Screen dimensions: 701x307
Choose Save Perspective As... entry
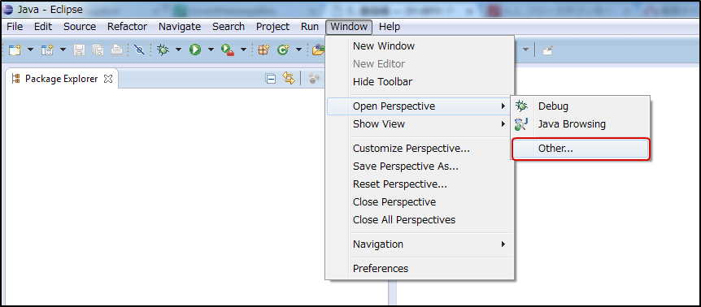coord(420,166)
